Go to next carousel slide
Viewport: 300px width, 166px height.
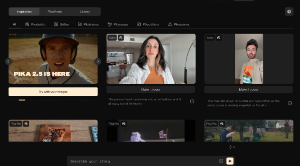coord(98,61)
